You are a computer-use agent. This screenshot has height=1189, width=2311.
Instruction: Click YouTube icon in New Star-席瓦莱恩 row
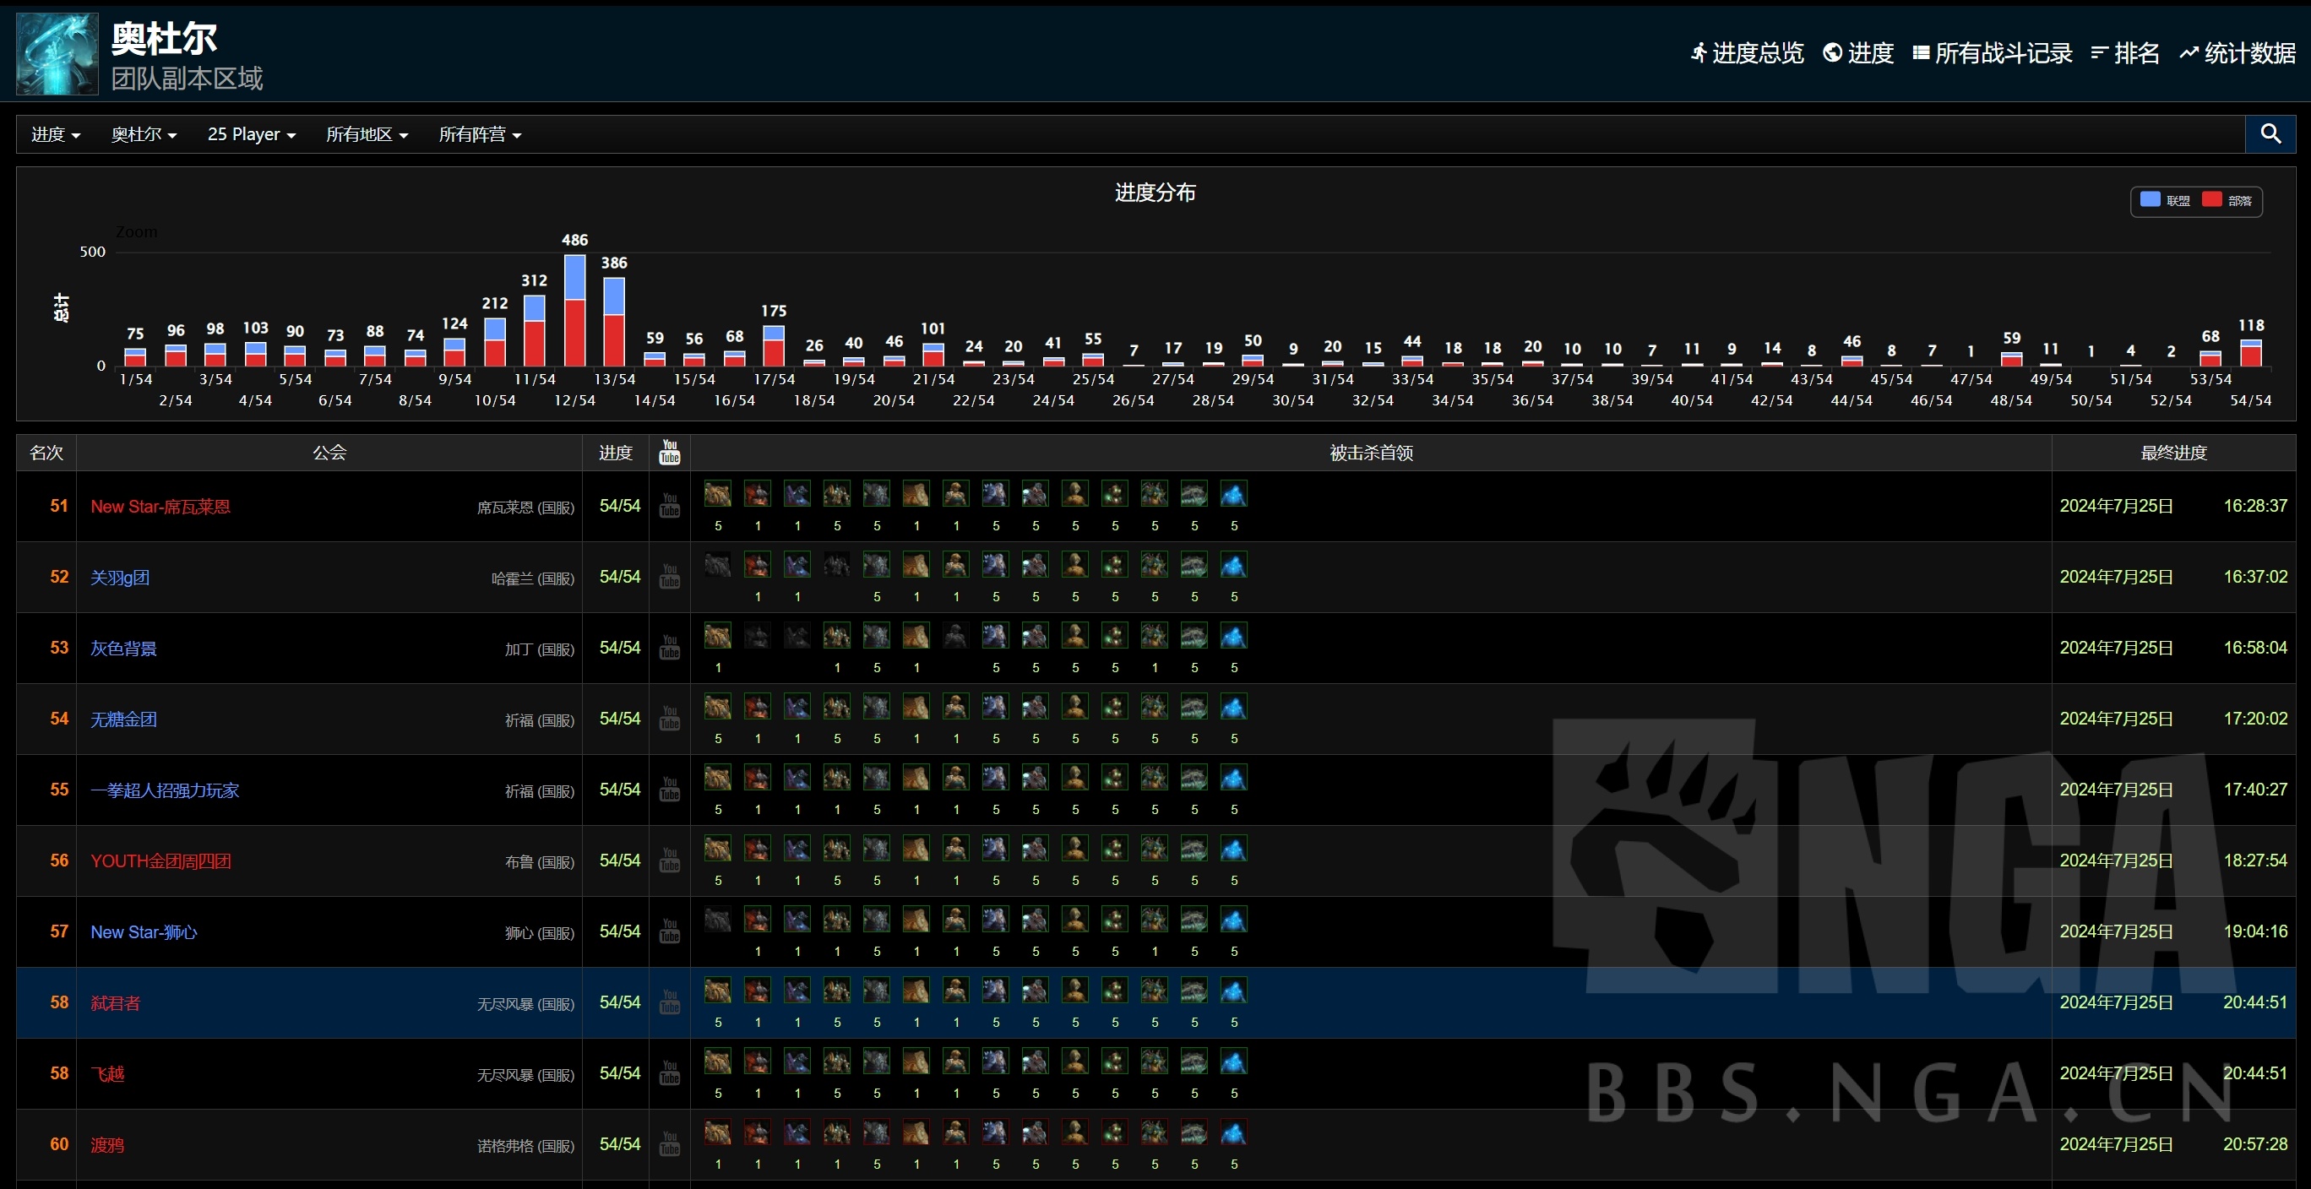pos(669,506)
